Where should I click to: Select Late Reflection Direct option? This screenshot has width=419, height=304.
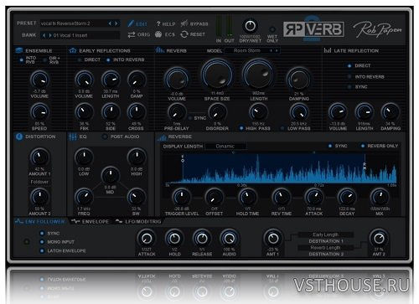click(x=349, y=65)
